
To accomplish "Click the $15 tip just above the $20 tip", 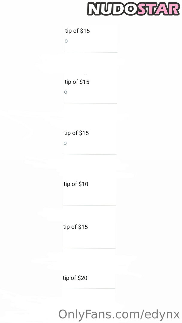I will [x=75, y=227].
